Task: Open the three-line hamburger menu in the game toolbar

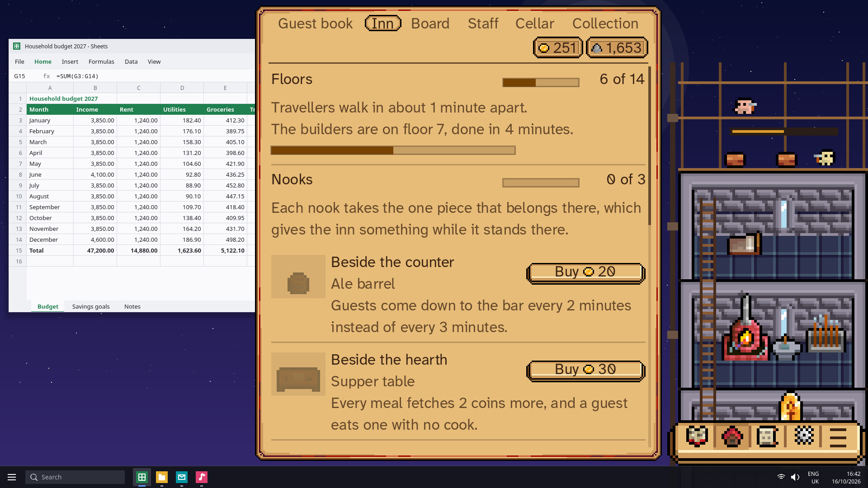Action: 838,437
